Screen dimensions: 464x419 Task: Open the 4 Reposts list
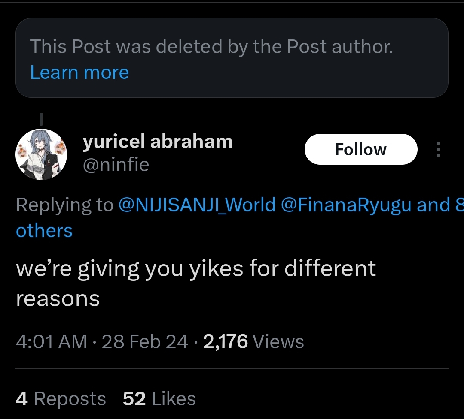(x=61, y=398)
